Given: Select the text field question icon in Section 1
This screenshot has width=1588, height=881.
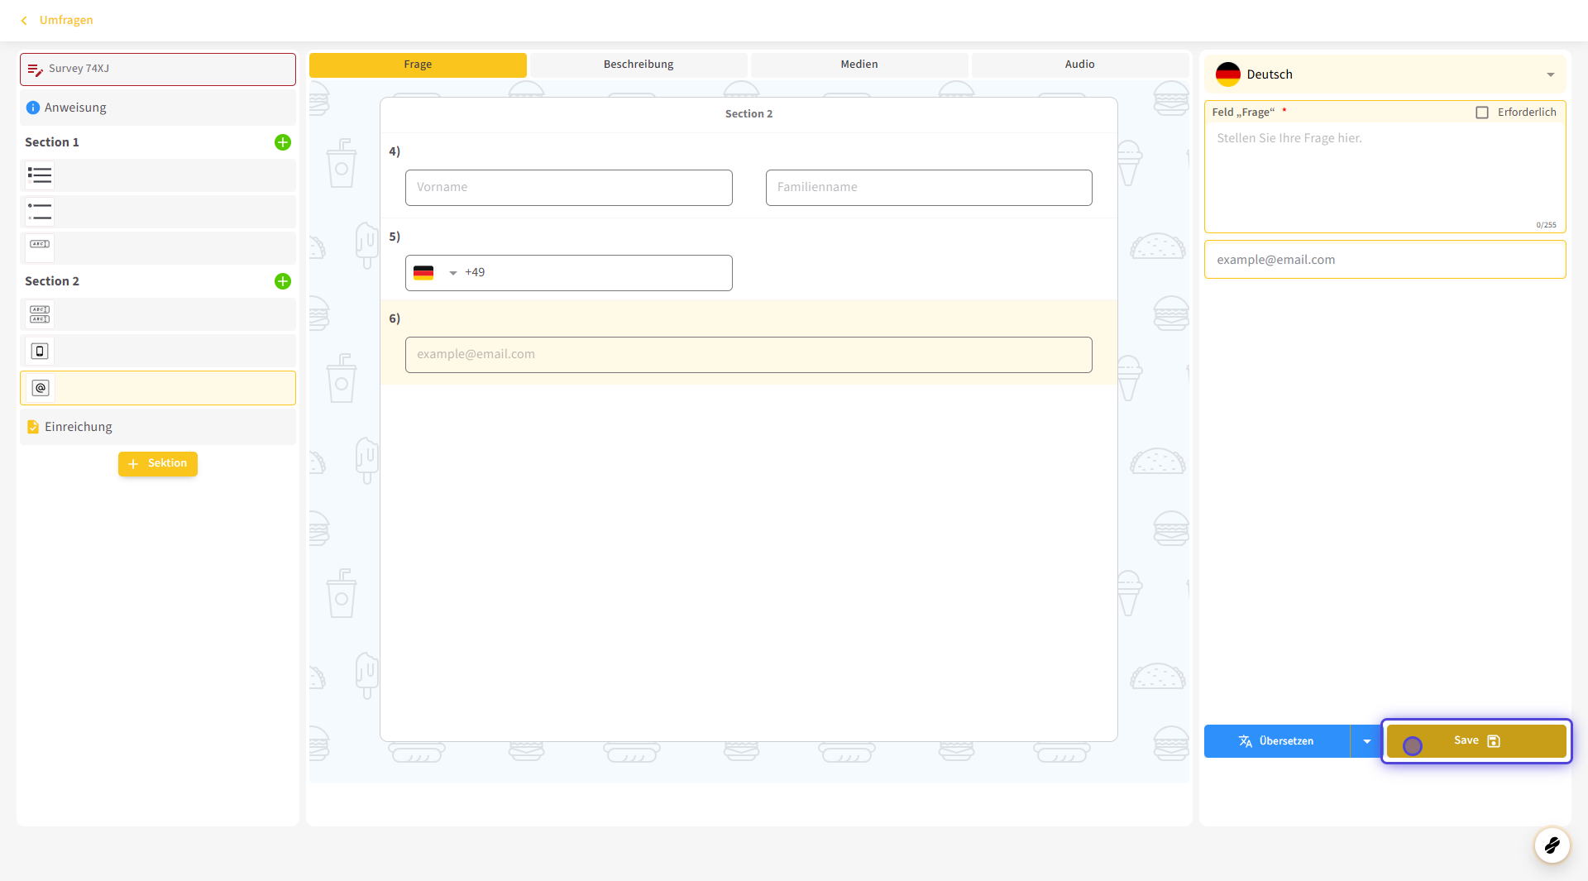Looking at the screenshot, I should pyautogui.click(x=40, y=246).
